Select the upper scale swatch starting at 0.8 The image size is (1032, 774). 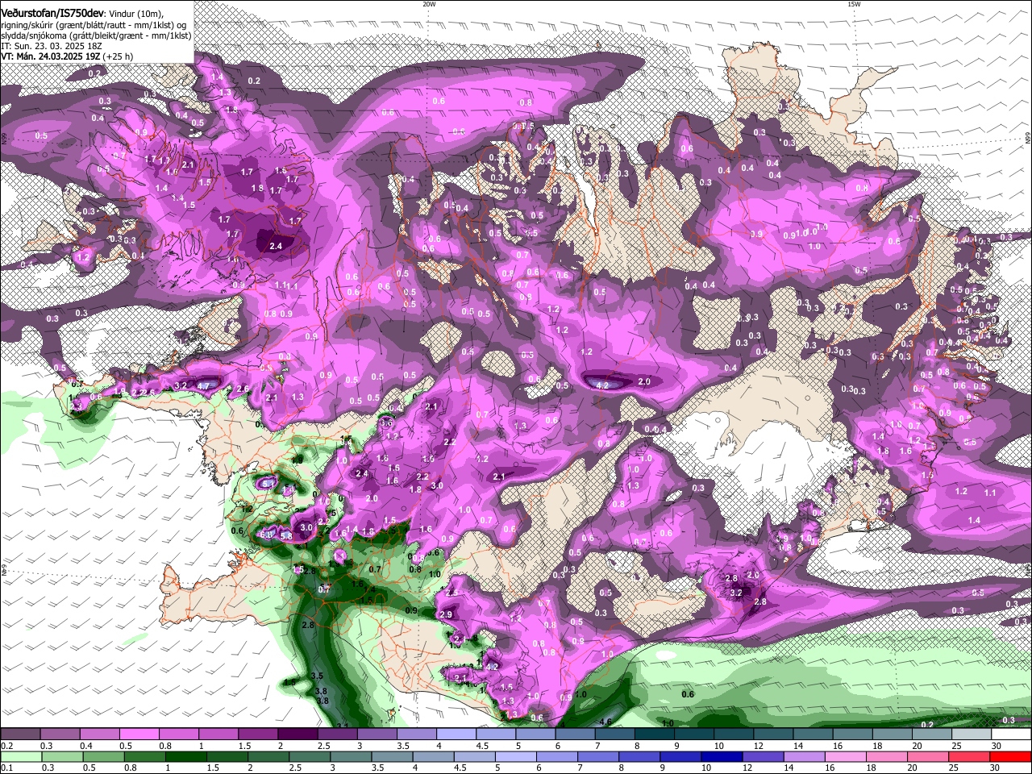(x=178, y=734)
